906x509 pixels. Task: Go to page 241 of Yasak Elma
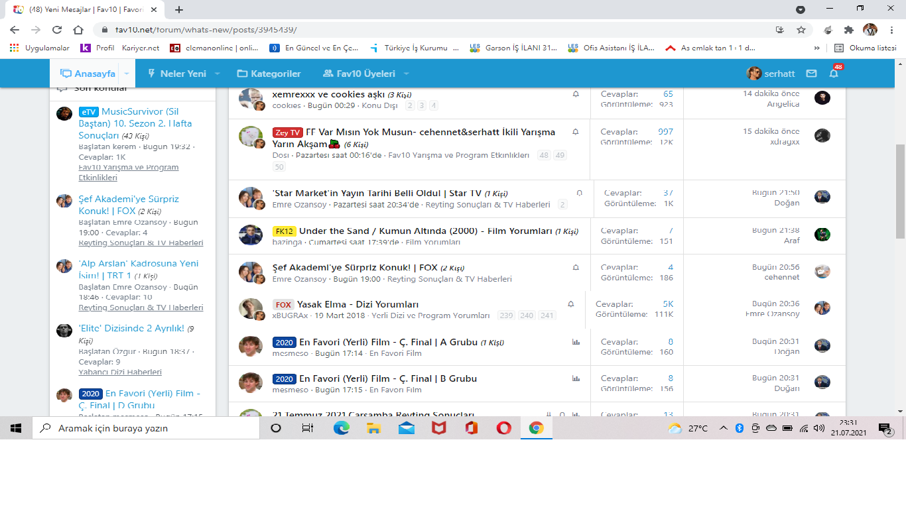tap(547, 315)
